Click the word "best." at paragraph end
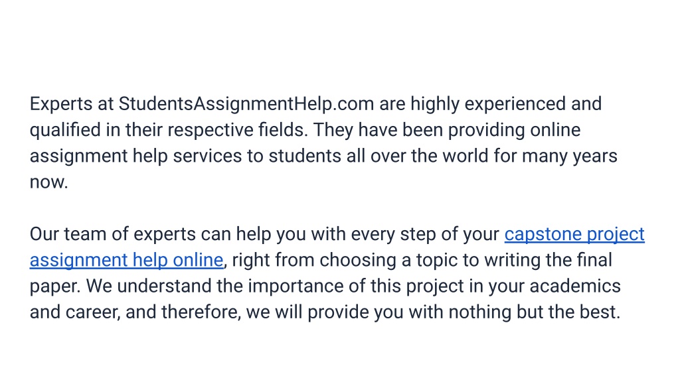 (x=600, y=312)
